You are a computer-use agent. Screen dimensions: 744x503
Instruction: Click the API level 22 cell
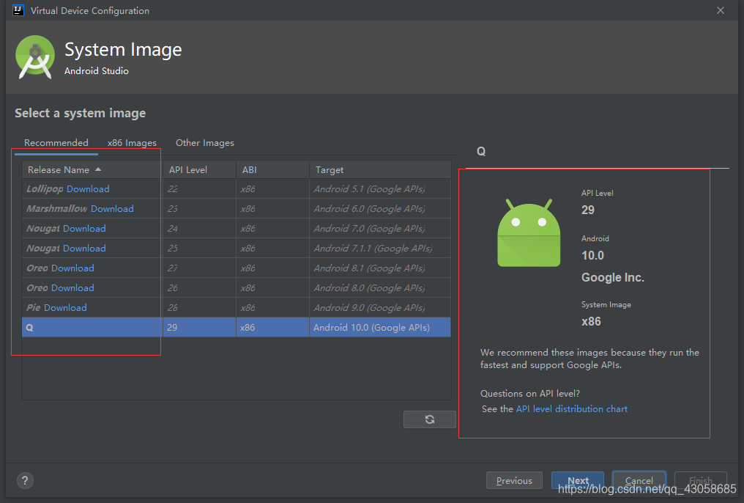(x=199, y=189)
